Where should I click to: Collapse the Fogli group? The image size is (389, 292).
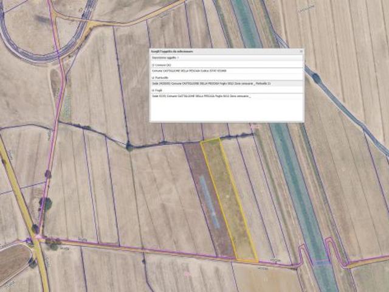(x=153, y=90)
